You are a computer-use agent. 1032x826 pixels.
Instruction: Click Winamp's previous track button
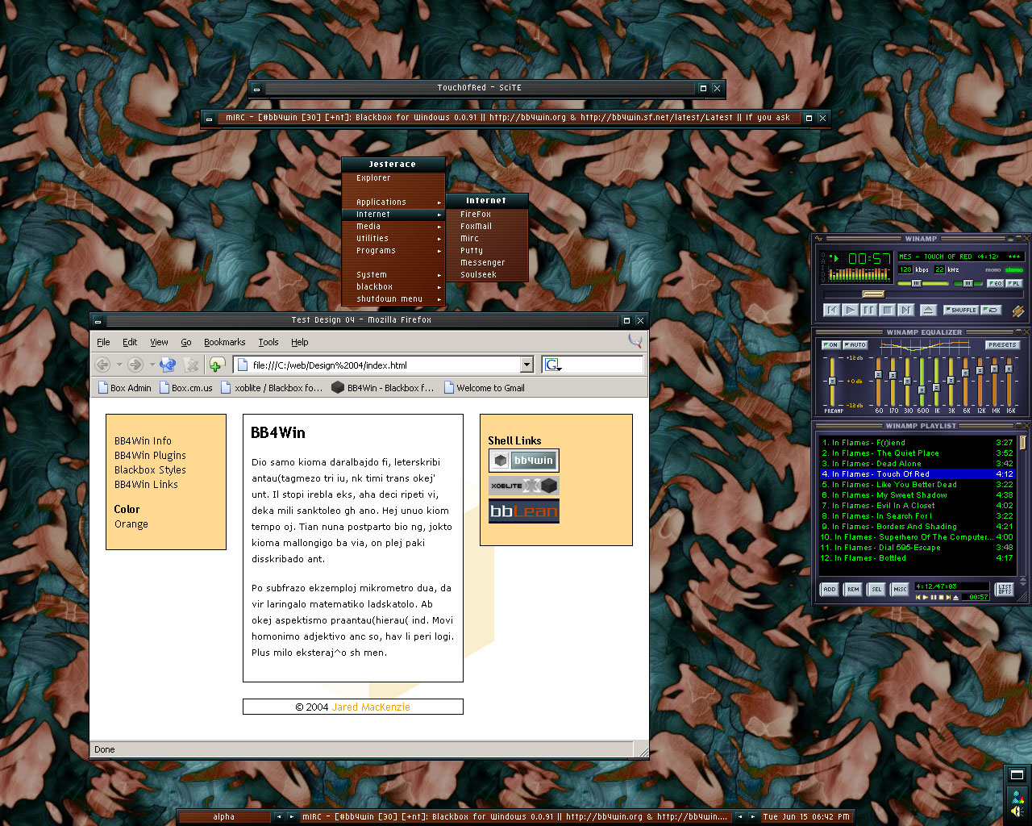click(x=832, y=310)
